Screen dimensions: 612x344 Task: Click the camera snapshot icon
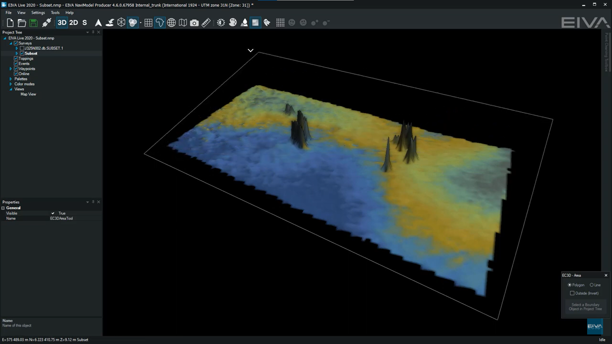pyautogui.click(x=194, y=23)
